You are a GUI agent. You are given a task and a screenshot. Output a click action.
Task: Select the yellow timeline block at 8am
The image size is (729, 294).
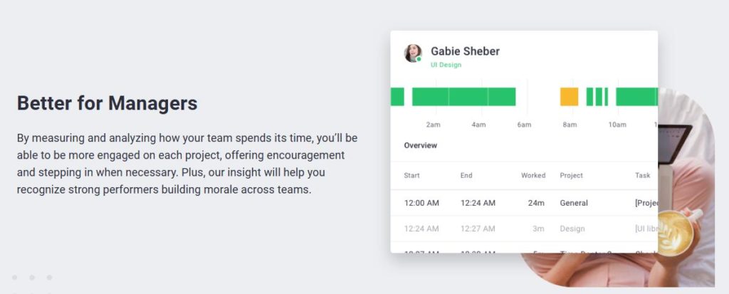coord(569,97)
